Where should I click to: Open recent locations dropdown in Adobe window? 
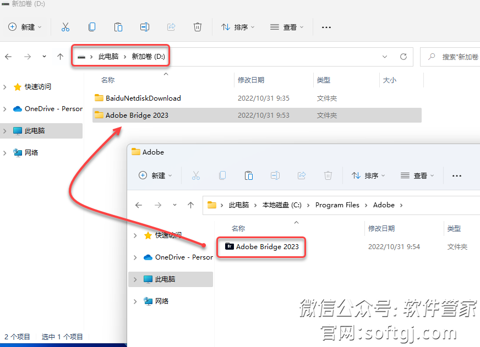pyautogui.click(x=175, y=205)
